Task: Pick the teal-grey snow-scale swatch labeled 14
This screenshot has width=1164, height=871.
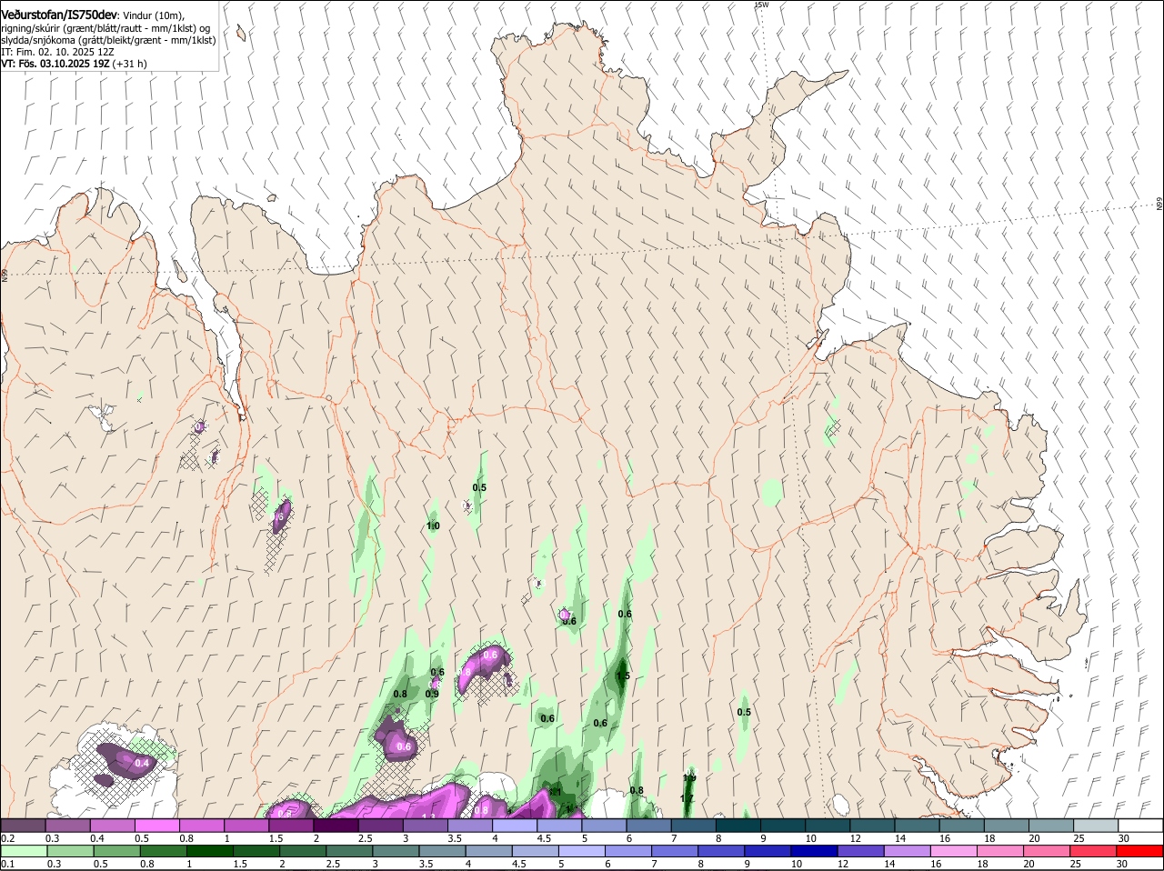Action: click(x=918, y=826)
